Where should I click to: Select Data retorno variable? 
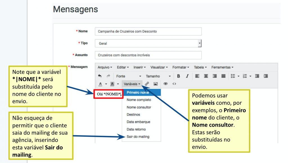141,129
